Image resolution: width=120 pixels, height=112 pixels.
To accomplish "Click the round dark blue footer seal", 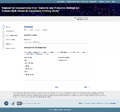I will 6,103.
